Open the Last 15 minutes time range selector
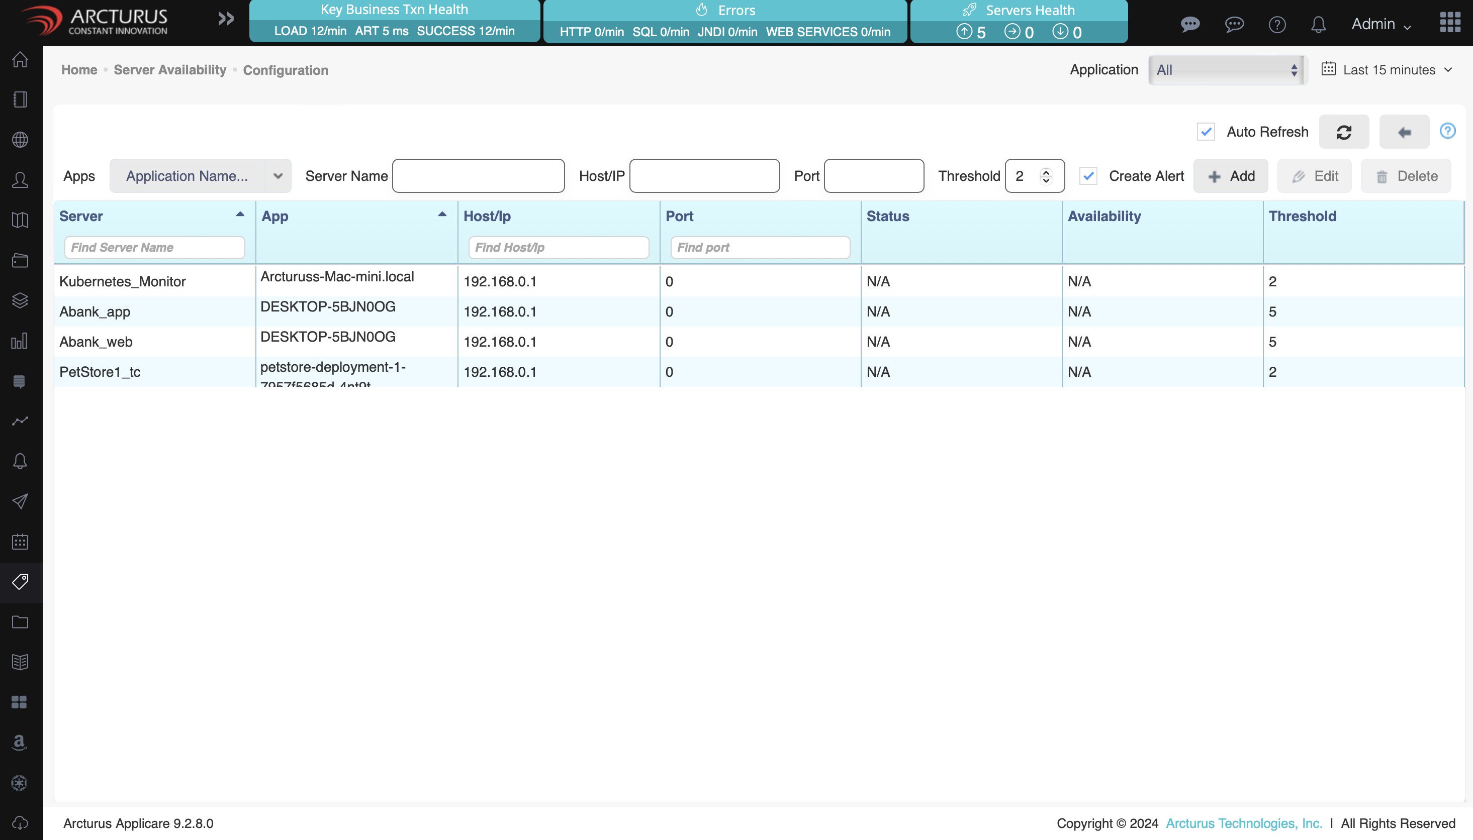The height and width of the screenshot is (840, 1473). (1388, 69)
